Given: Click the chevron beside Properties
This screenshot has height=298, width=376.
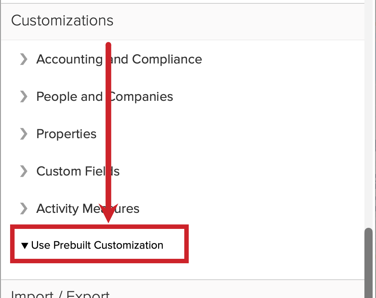Looking at the screenshot, I should click(x=23, y=134).
